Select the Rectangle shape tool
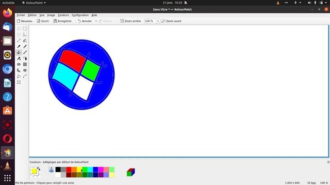Viewport: 330px width, 185px height. [25, 64]
